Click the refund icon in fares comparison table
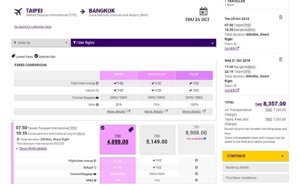This screenshot has height=184, width=298. tap(97, 90)
